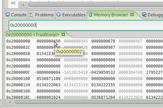The height and width of the screenshot is (108, 163).
Task: Open the Debugger Console tab
Action: point(152,15)
